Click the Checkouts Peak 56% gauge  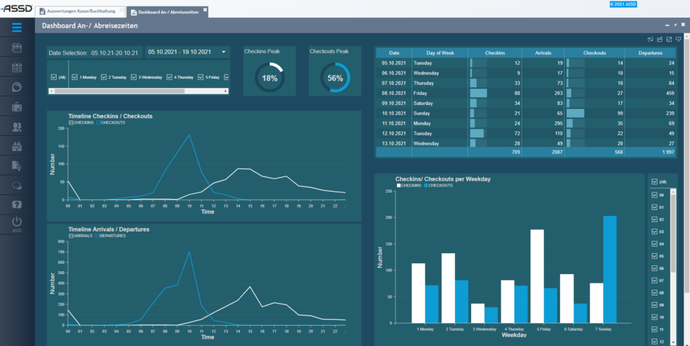(335, 78)
